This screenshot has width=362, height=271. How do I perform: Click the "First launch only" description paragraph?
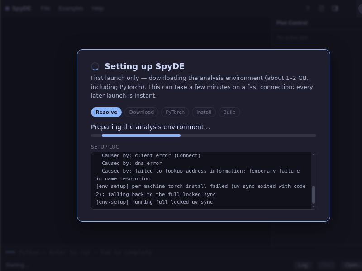[202, 87]
